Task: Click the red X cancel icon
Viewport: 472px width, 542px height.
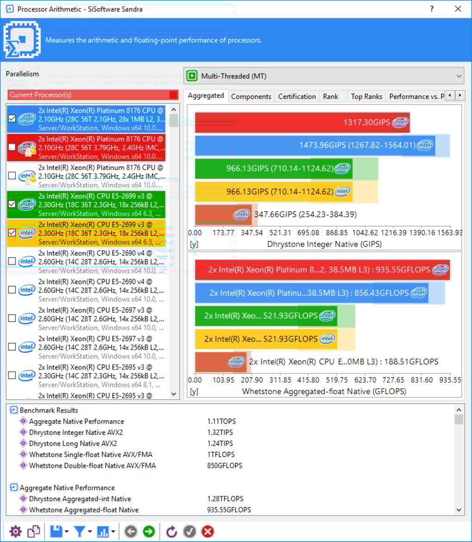Action: click(208, 531)
